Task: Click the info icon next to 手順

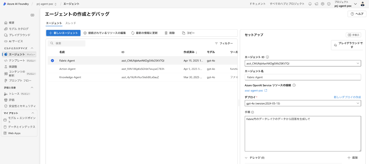Action: click(x=252, y=112)
